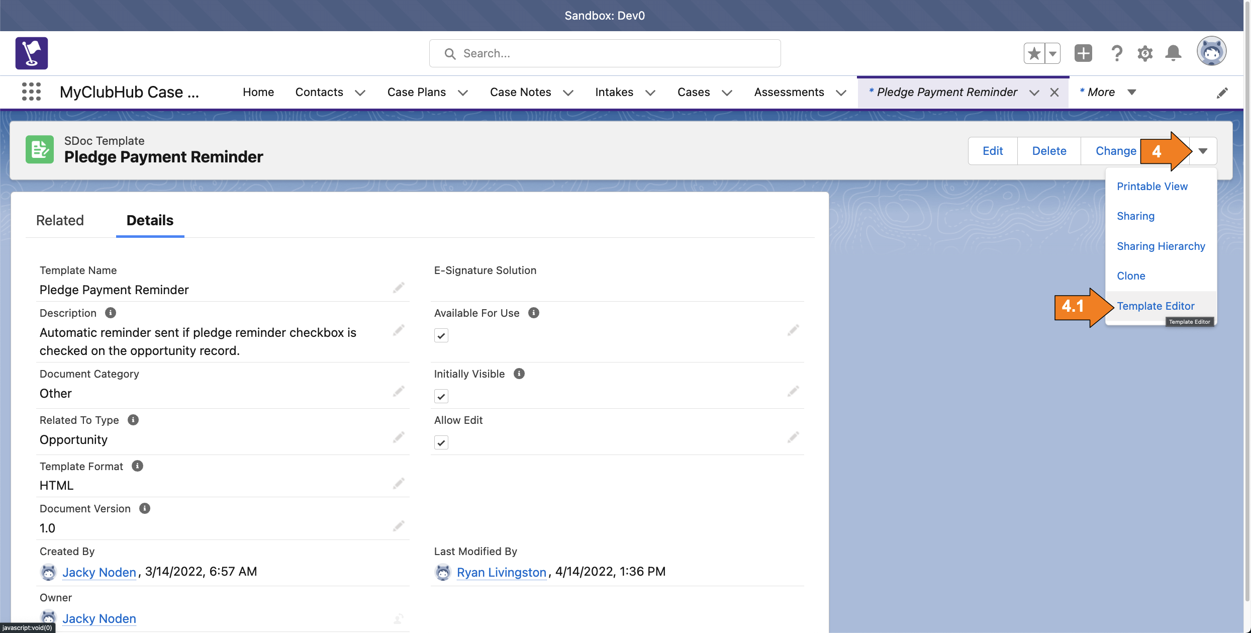Open Global Actions with the plus icon

(1083, 53)
